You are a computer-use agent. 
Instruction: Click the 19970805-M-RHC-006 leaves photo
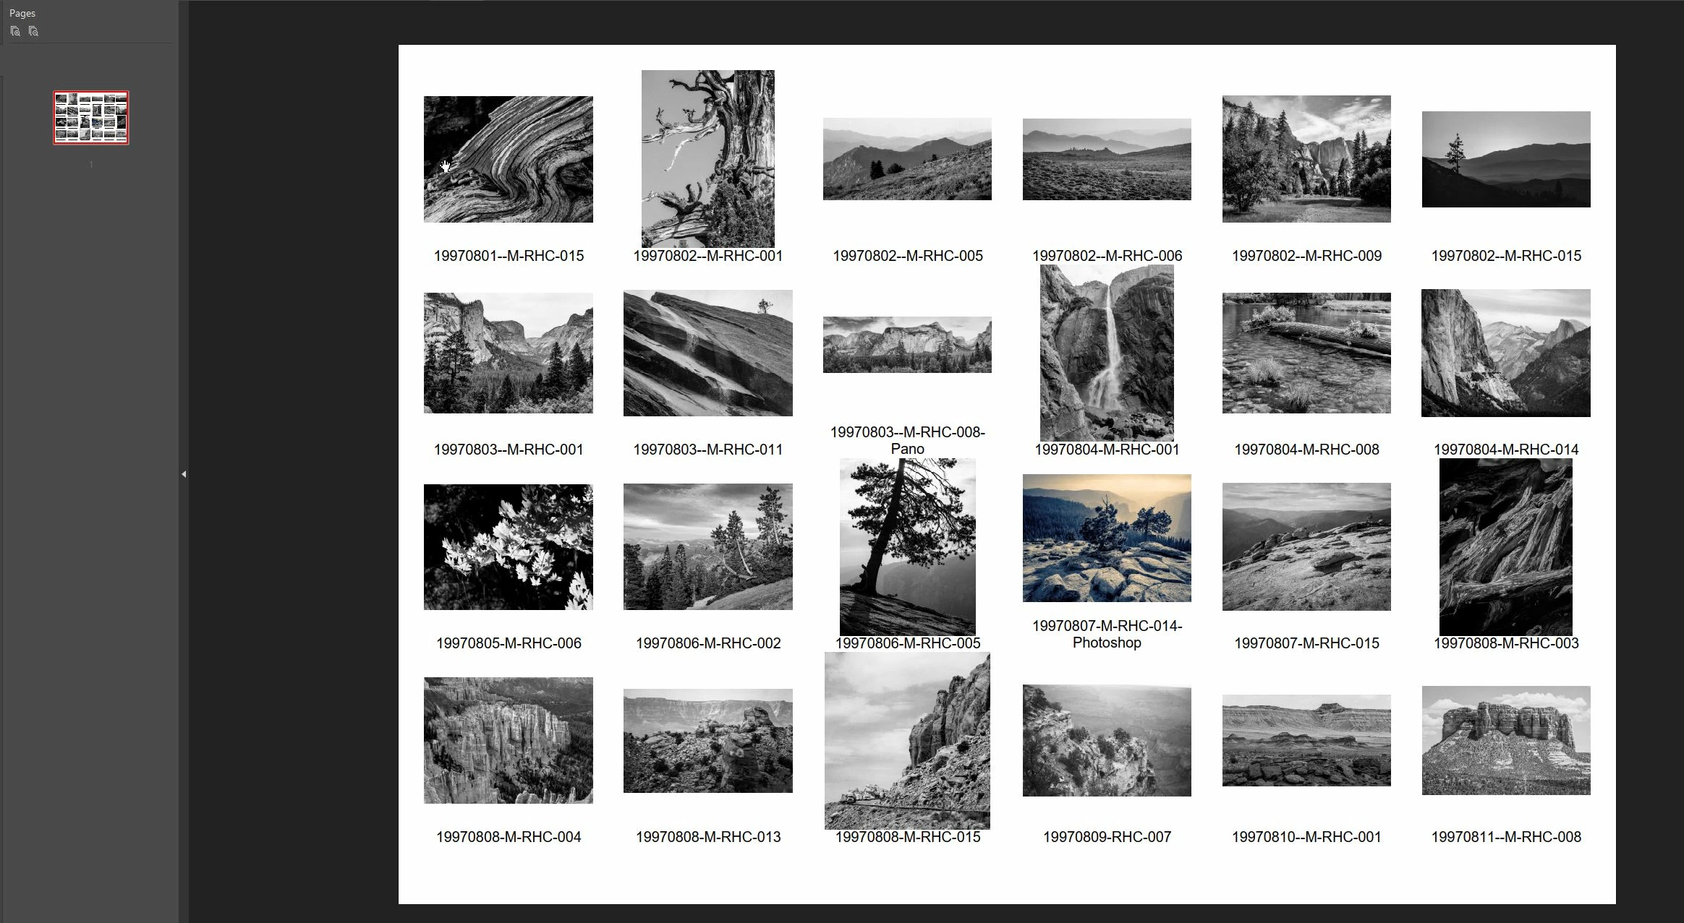[x=508, y=547]
